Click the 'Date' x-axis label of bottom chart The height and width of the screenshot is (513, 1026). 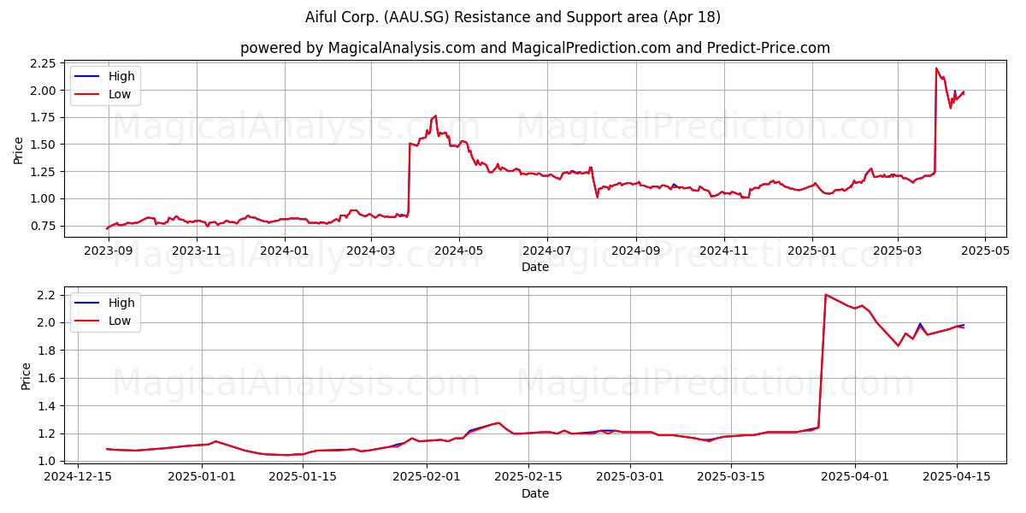[535, 493]
